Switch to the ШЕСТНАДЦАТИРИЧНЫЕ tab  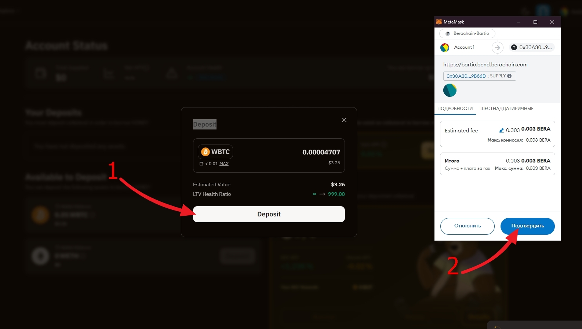[507, 109]
